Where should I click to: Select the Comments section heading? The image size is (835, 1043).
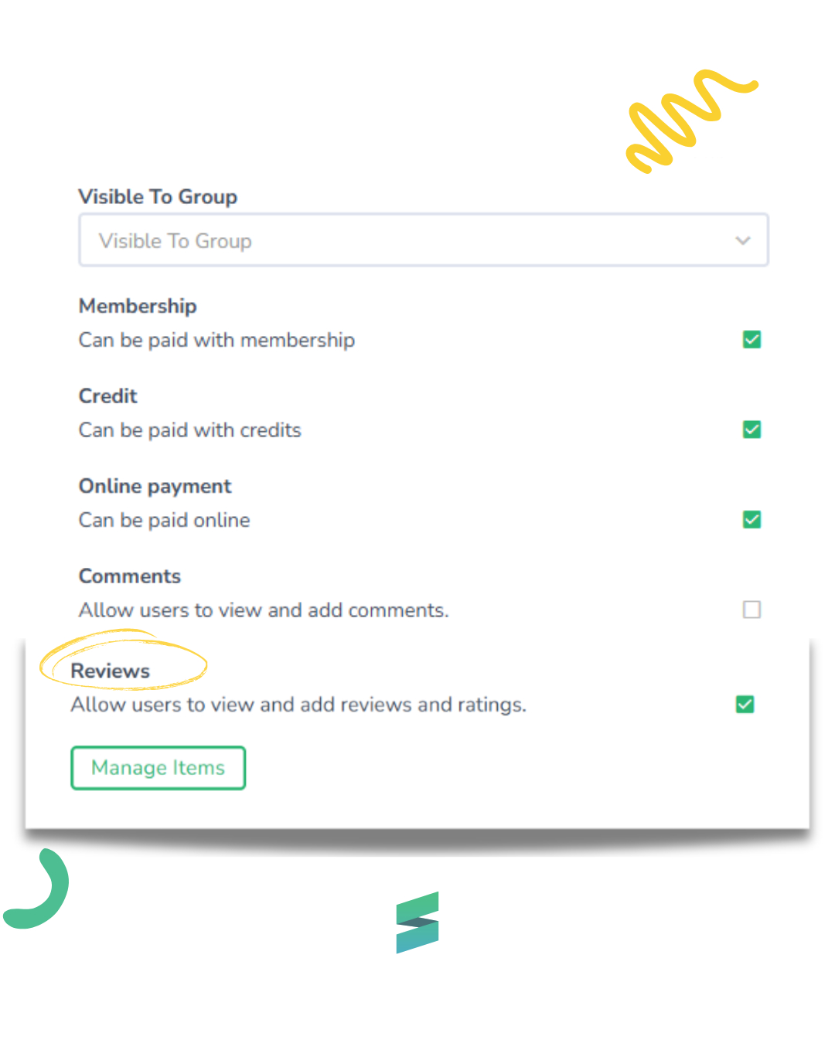(x=130, y=576)
